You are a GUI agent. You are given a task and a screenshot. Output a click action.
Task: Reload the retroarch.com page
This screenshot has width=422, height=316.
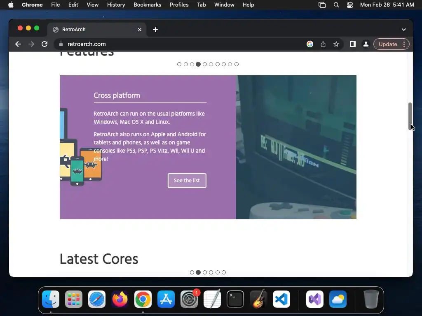coord(45,44)
